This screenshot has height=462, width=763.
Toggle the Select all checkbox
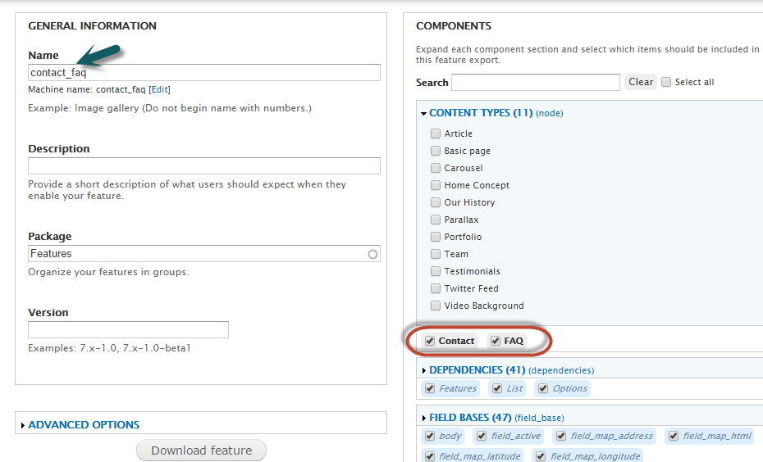tap(666, 82)
